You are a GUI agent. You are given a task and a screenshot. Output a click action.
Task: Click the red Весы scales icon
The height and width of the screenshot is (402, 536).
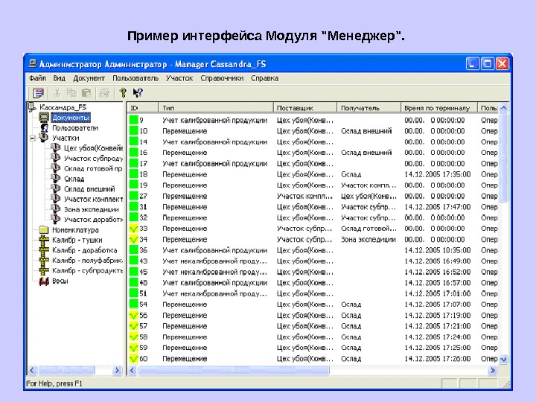click(x=44, y=281)
